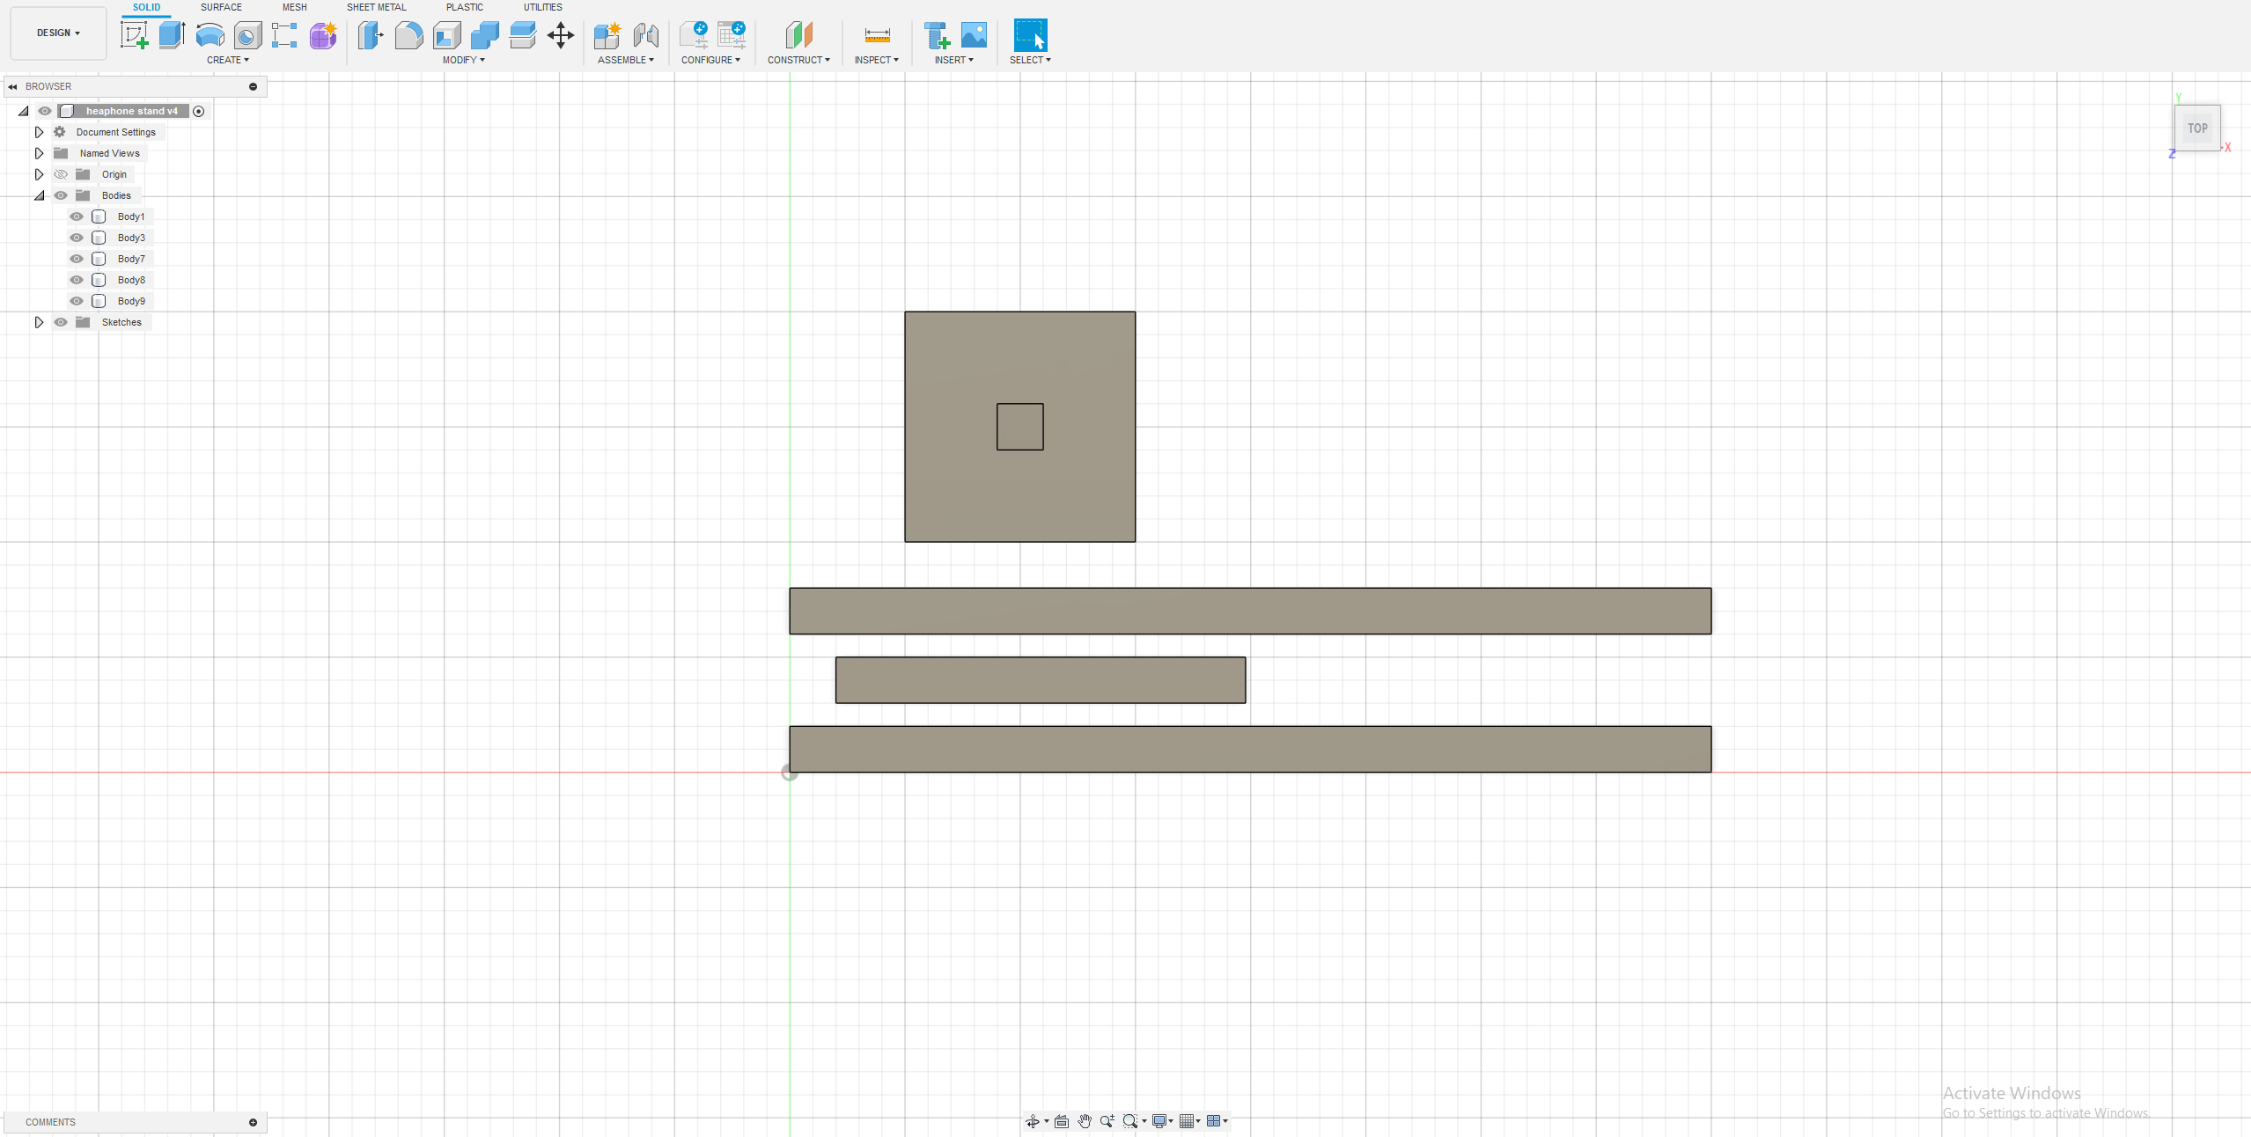Viewport: 2251px width, 1137px height.
Task: Select the Rectangular Pattern tool
Action: 284,35
